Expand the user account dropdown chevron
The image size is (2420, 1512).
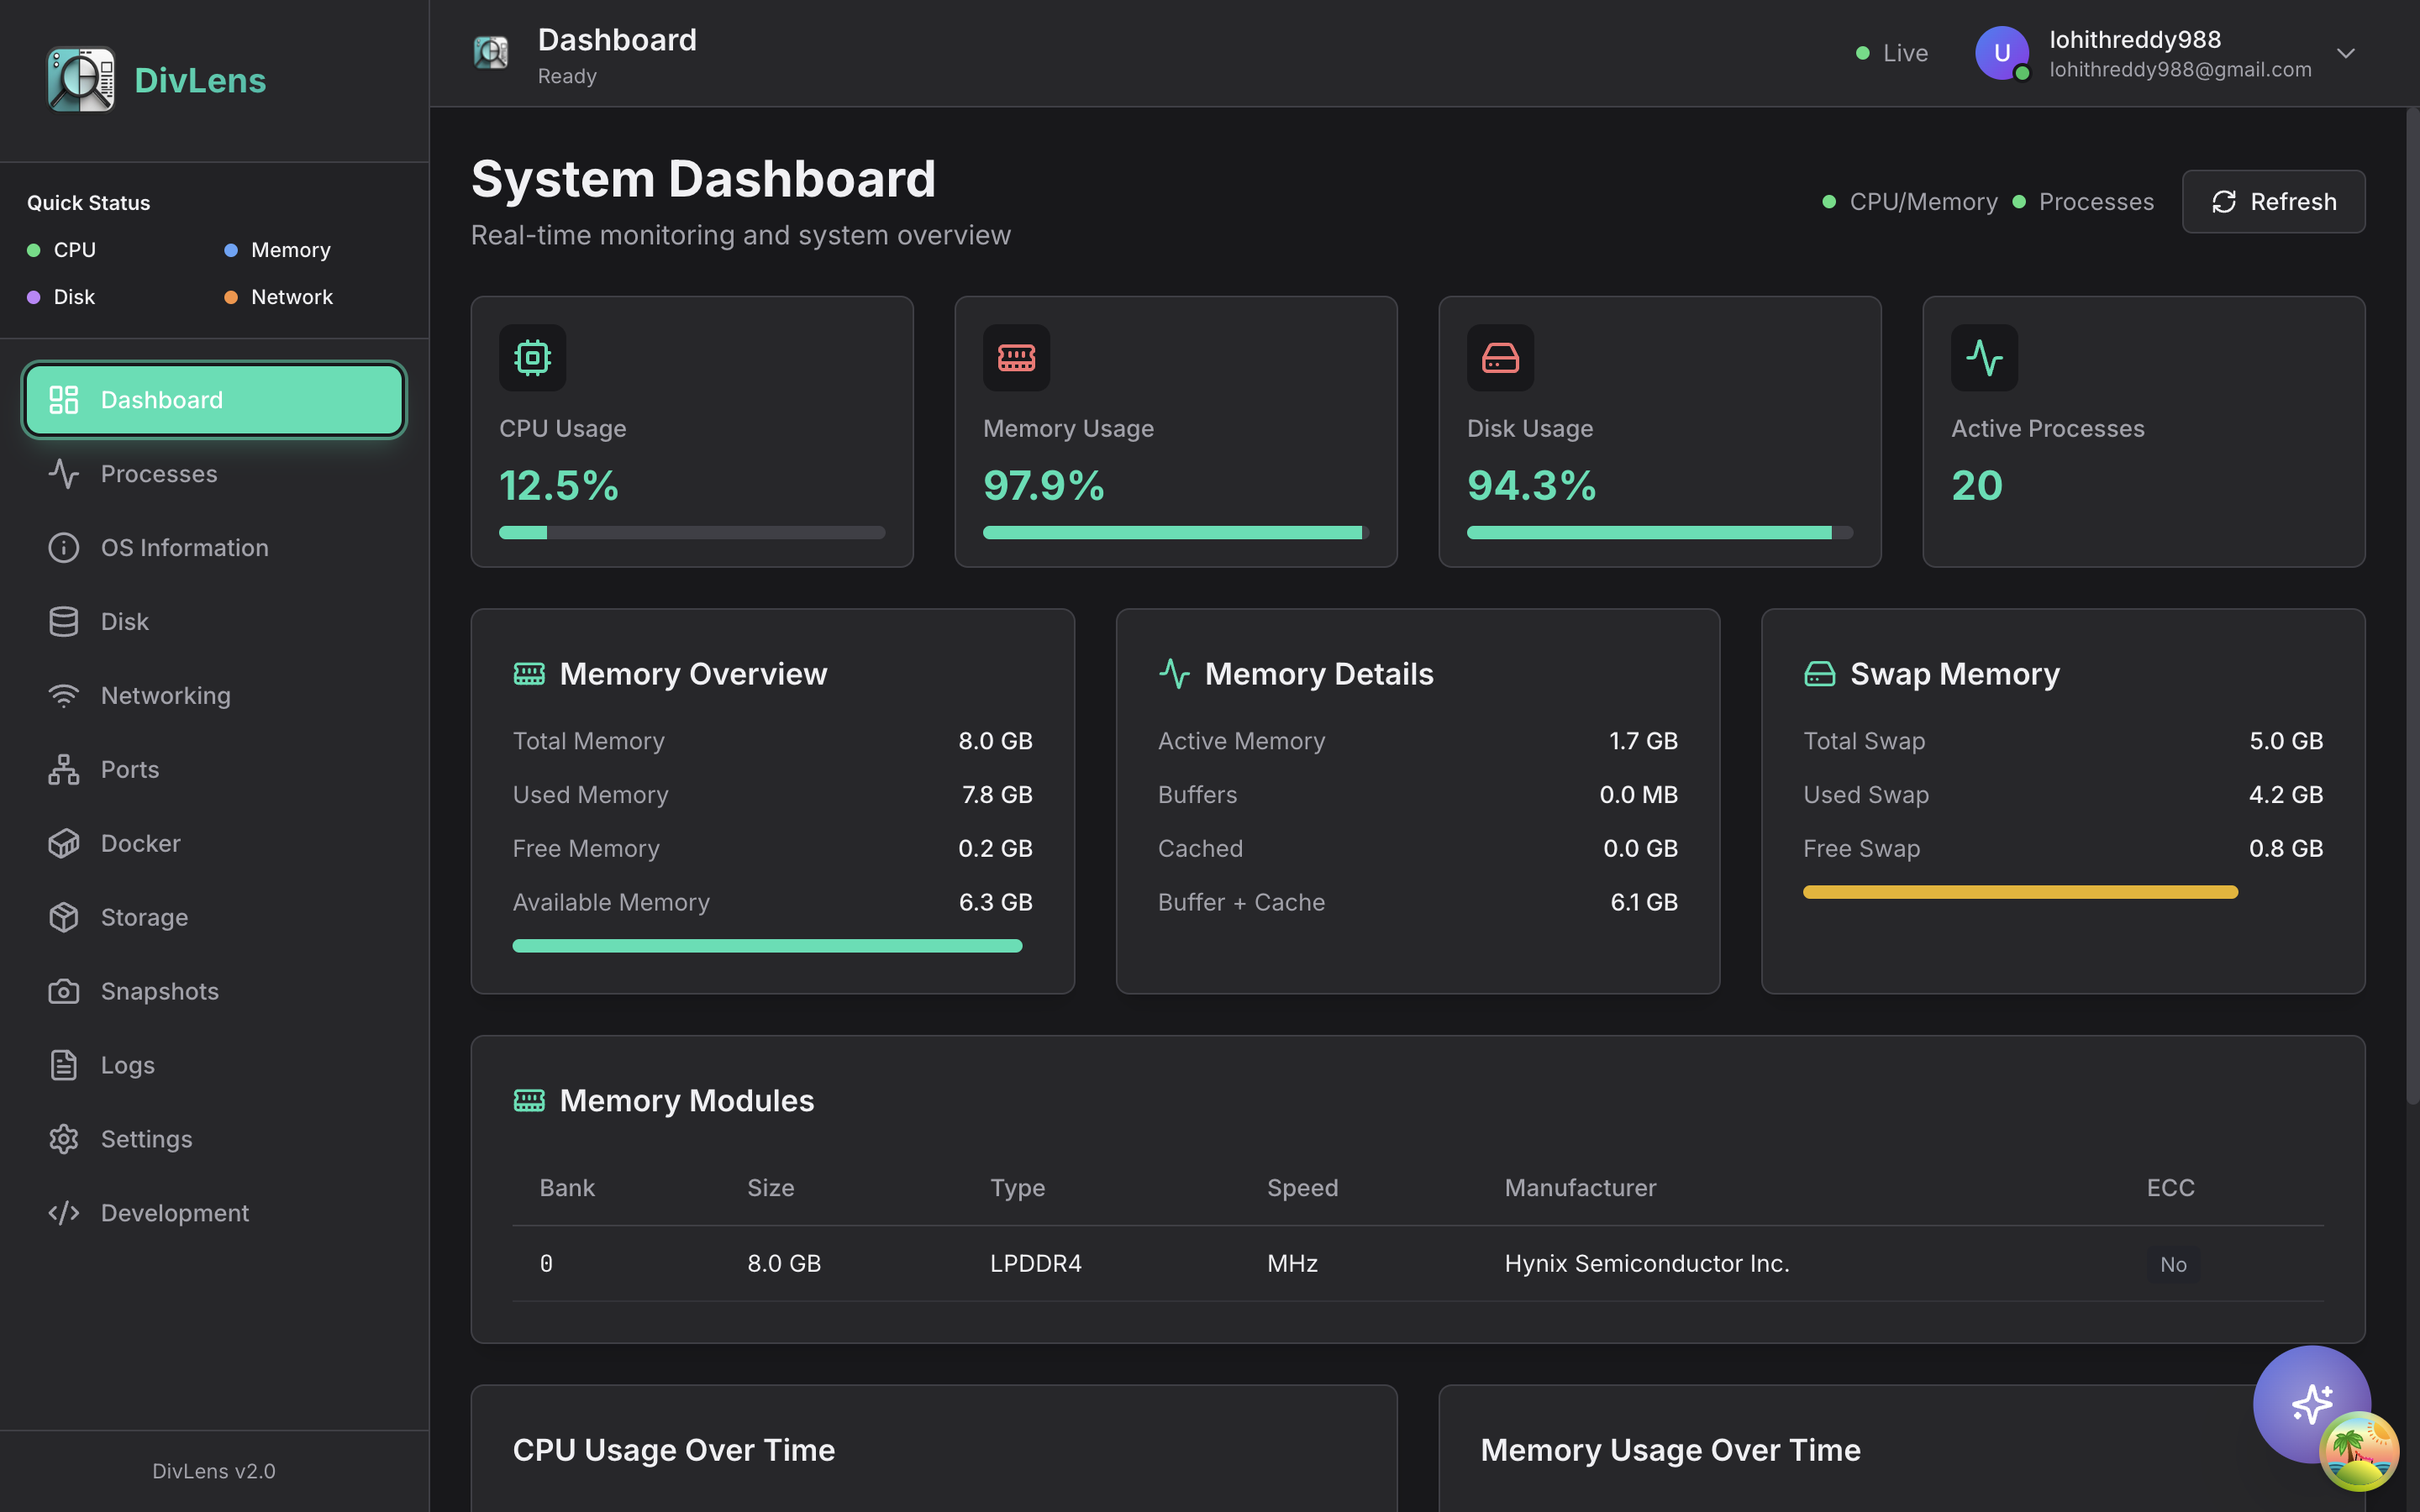pos(2345,53)
